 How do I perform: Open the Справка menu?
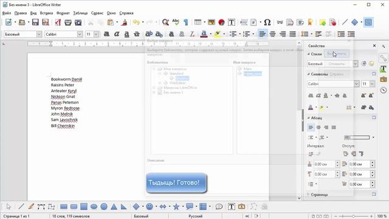coord(126,13)
